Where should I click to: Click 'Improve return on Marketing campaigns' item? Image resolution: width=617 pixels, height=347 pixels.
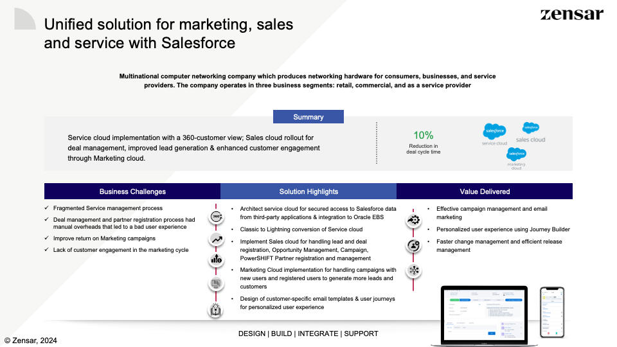tap(104, 238)
